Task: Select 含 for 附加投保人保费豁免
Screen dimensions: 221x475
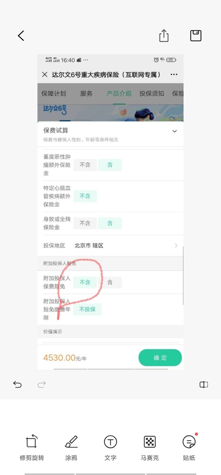Action: point(110,282)
